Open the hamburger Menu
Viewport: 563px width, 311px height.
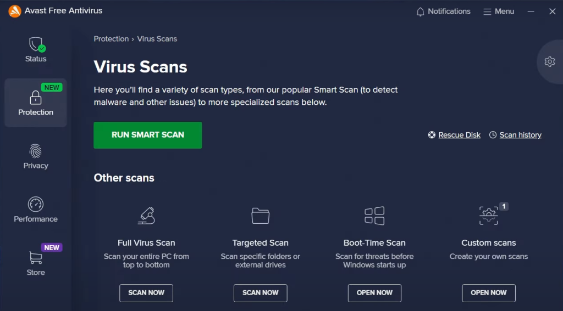coord(499,12)
